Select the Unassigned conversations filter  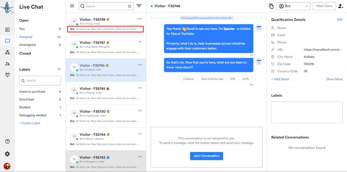27,45
